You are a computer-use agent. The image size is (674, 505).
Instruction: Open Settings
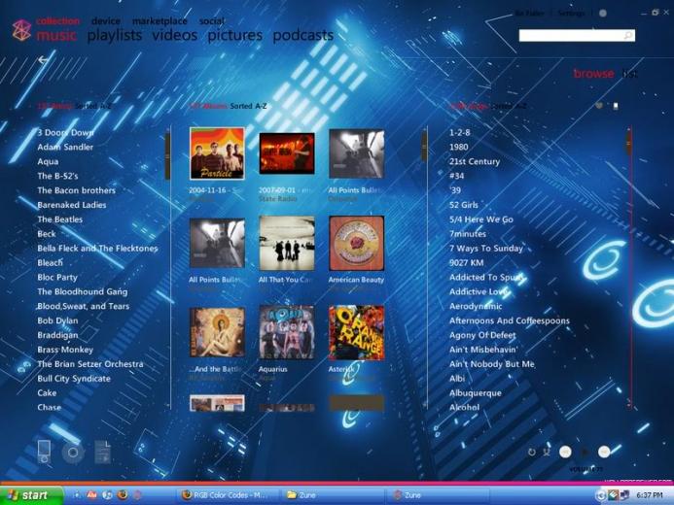571,14
